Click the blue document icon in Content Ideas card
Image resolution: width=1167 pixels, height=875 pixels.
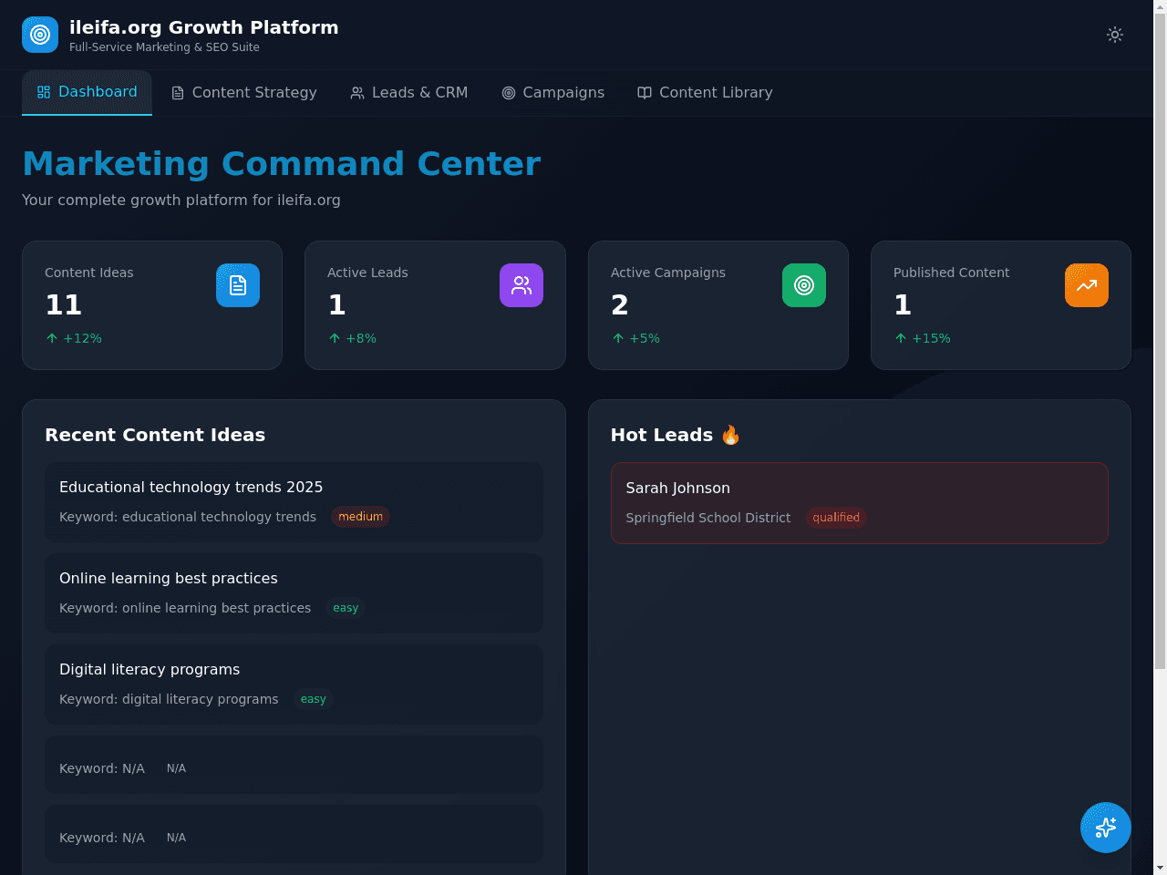coord(238,285)
